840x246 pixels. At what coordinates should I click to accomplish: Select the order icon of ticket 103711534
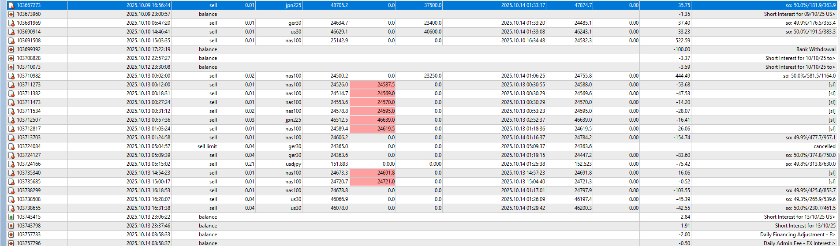pyautogui.click(x=11, y=111)
